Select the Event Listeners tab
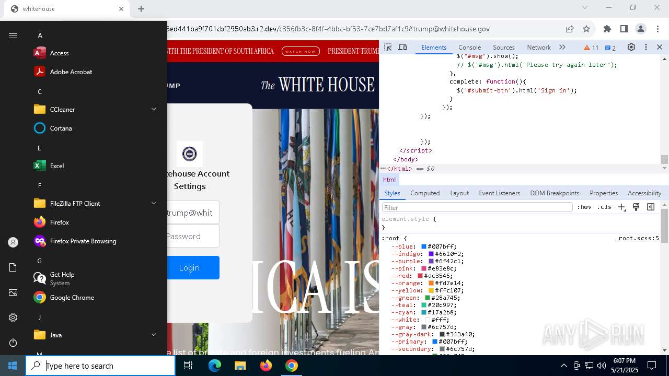Screen dimensions: 669x376 (499, 193)
